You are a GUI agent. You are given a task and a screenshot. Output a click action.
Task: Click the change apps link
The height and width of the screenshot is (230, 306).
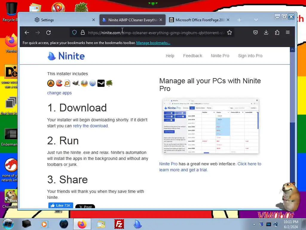(59, 93)
